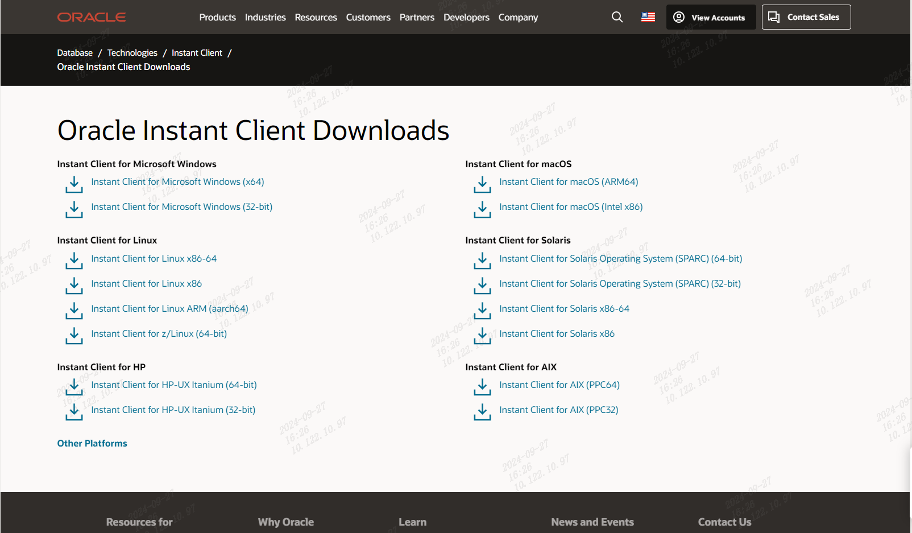
Task: Click download icon next to Linux x86-64
Action: point(74,261)
